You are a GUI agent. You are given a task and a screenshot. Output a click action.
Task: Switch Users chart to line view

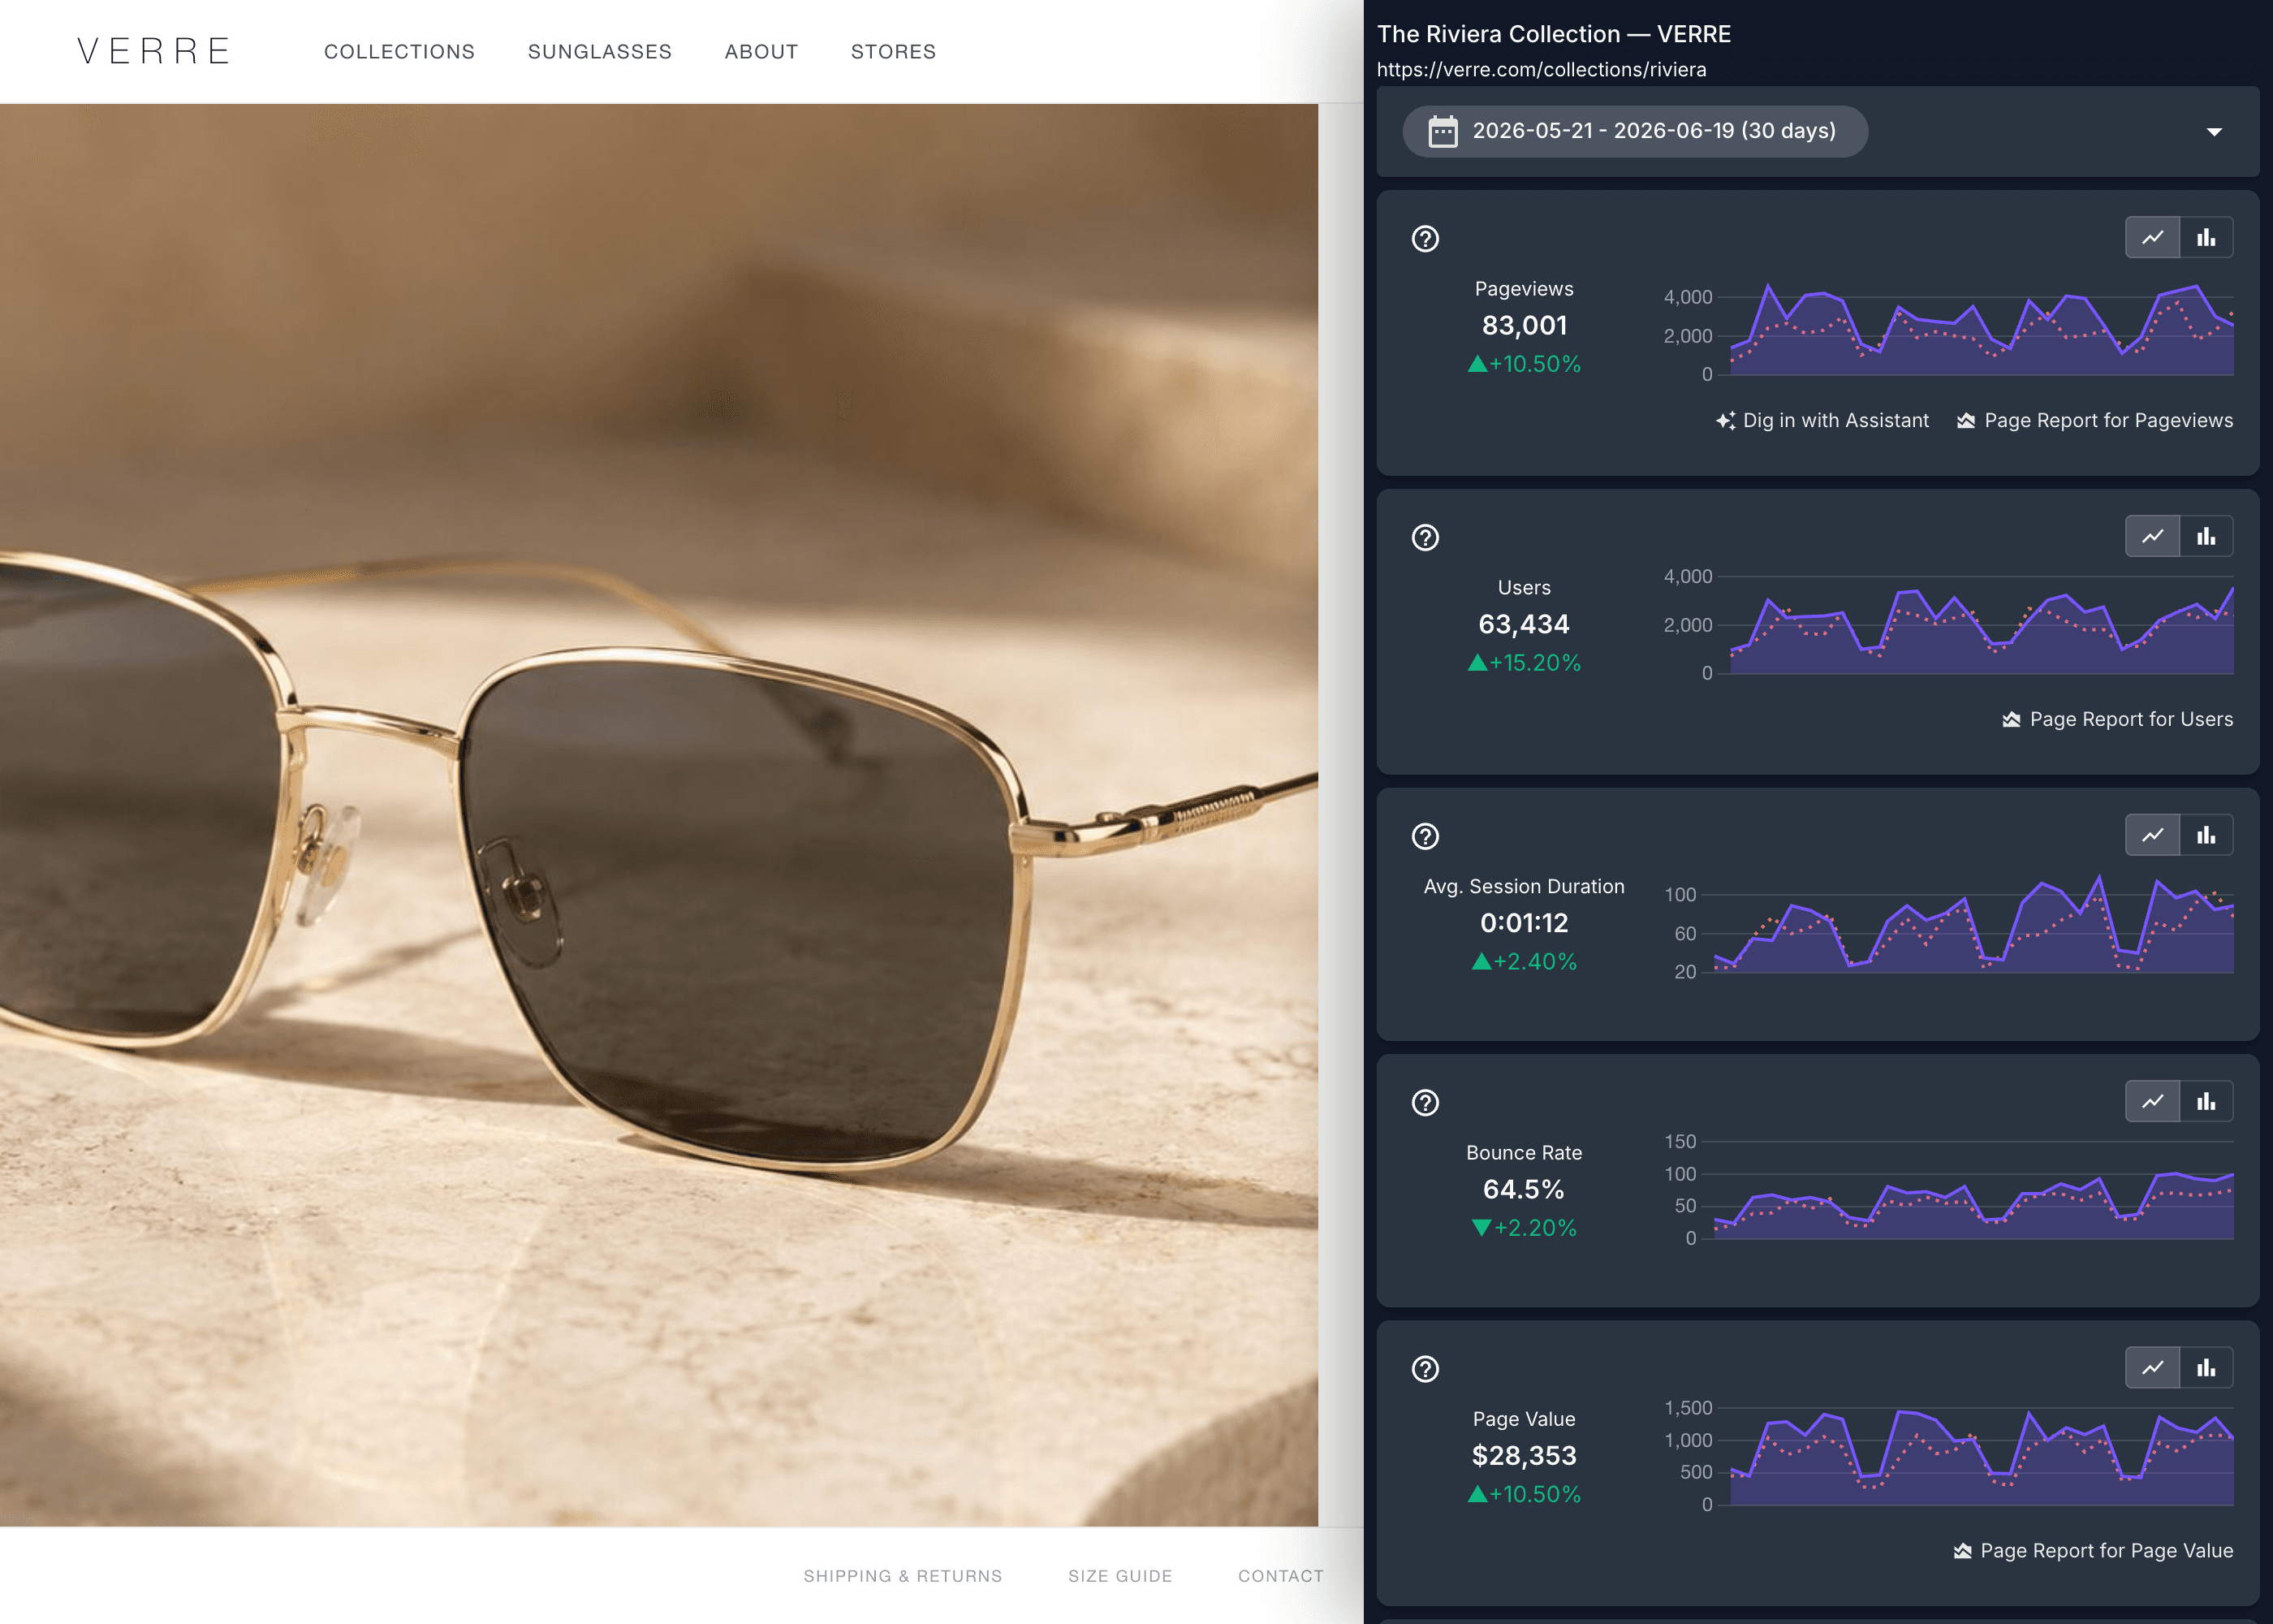point(2152,537)
